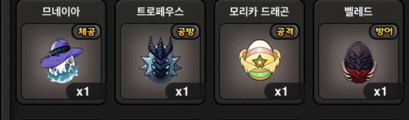The width and height of the screenshot is (409, 120).
Task: Select the 벨레드 item thumbnail frame
Action: click(359, 62)
